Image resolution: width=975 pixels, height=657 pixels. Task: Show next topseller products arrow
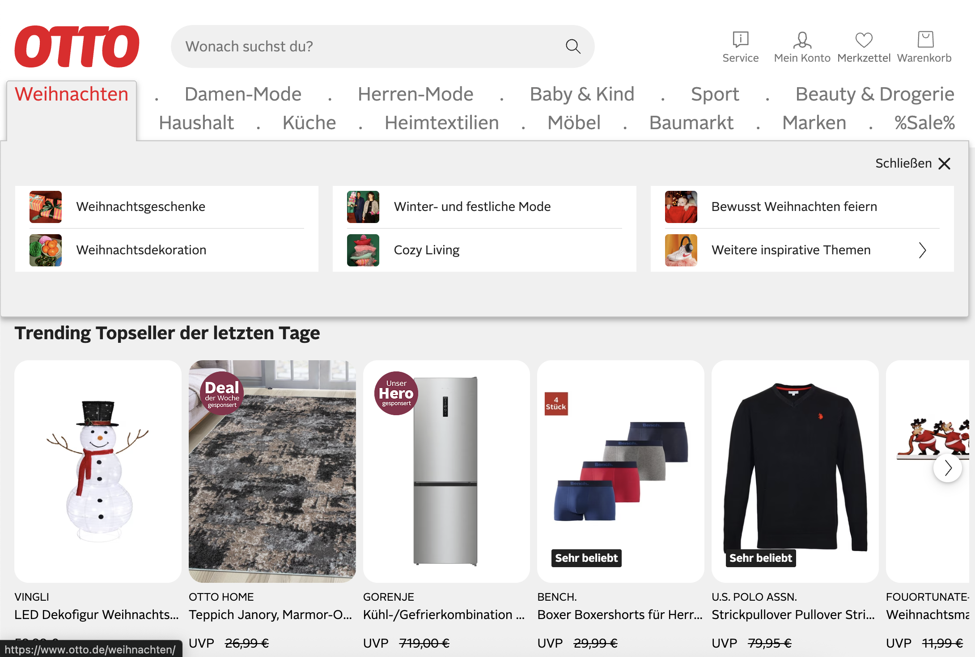pos(947,468)
